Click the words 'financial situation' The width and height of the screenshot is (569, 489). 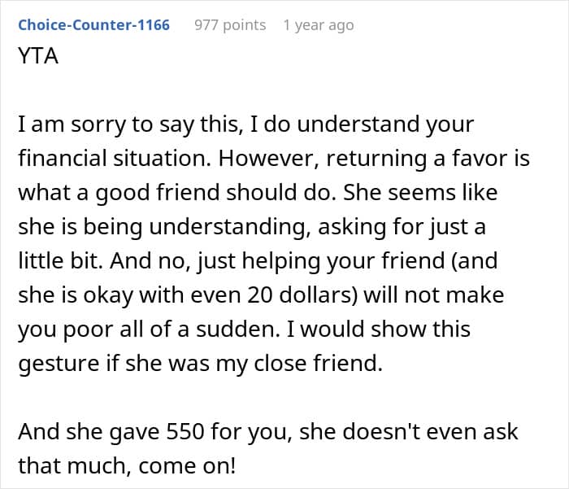coord(115,159)
